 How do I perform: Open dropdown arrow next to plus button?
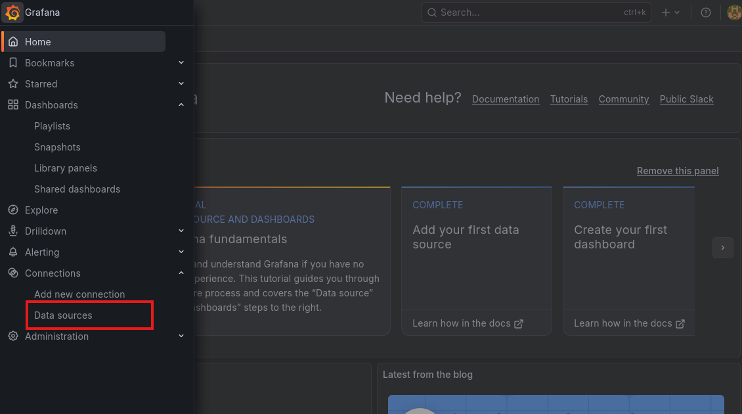click(677, 12)
